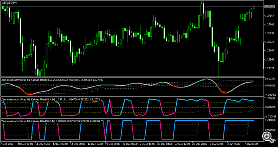
Task: Click the 1.27367 price scale value
Action: 269,16
